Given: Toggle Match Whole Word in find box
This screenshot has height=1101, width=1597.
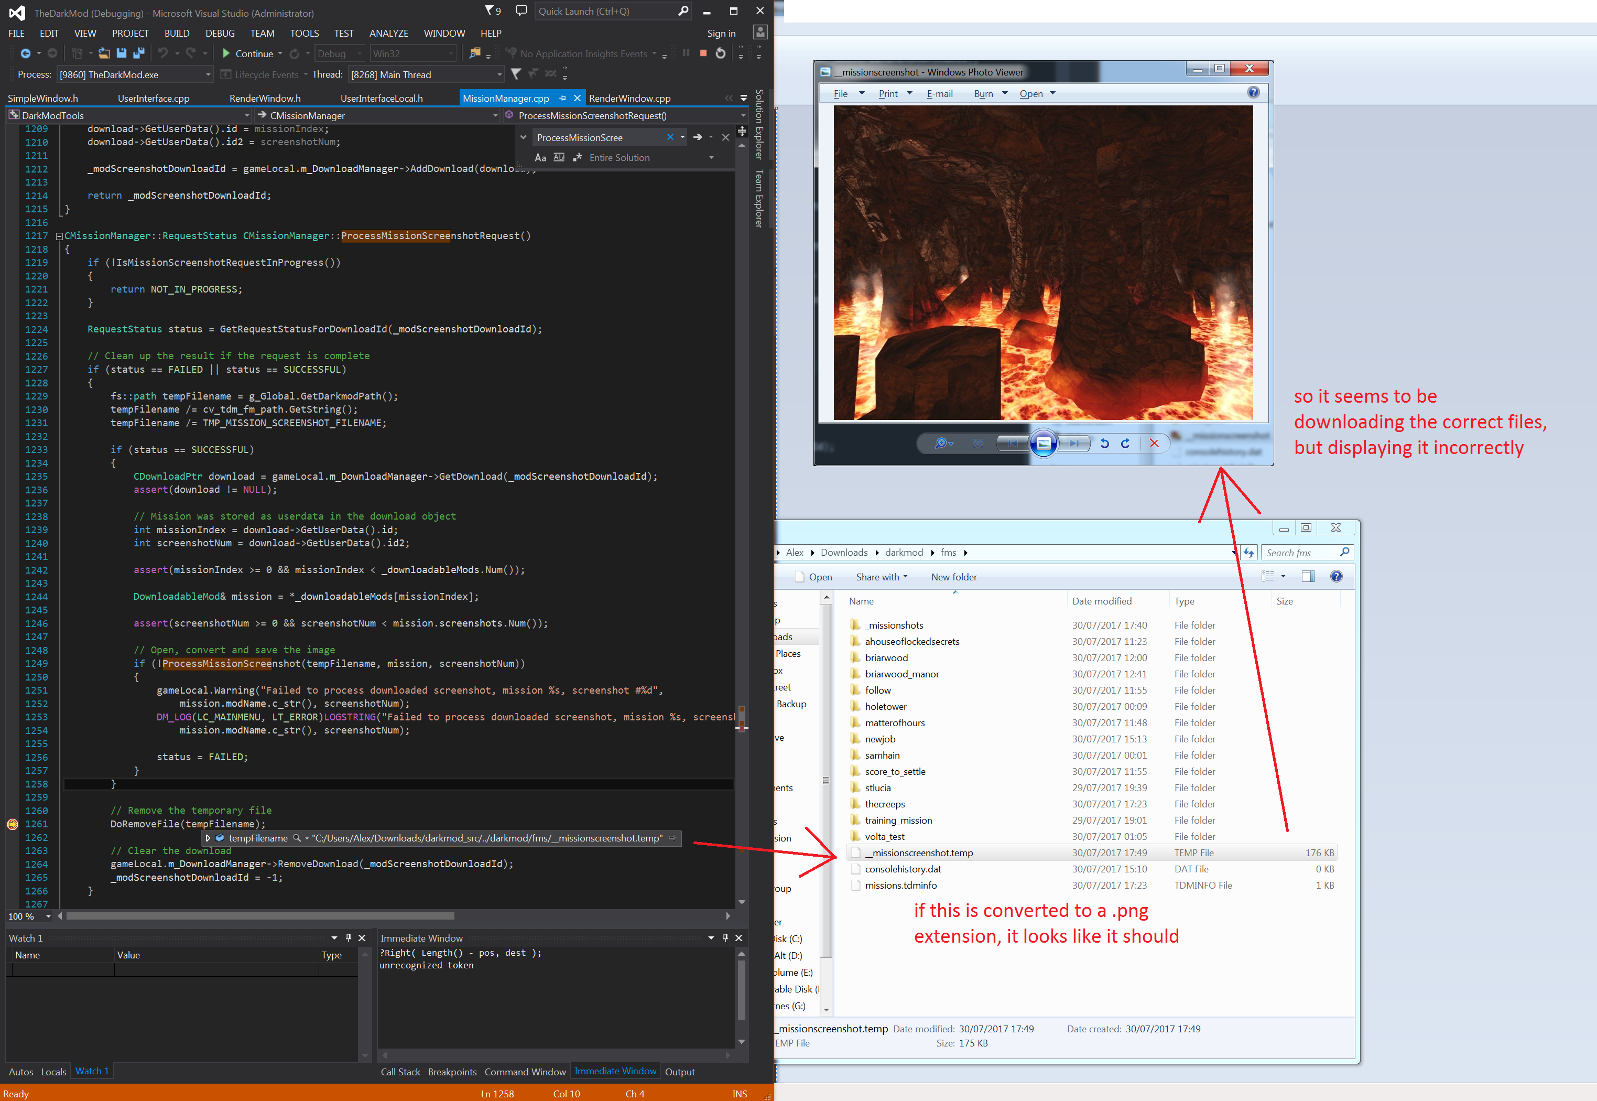Looking at the screenshot, I should tap(559, 158).
